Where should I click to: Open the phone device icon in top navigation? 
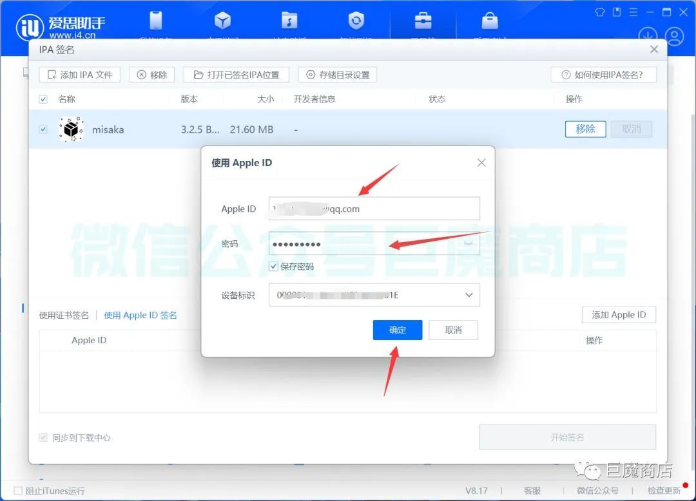point(156,21)
